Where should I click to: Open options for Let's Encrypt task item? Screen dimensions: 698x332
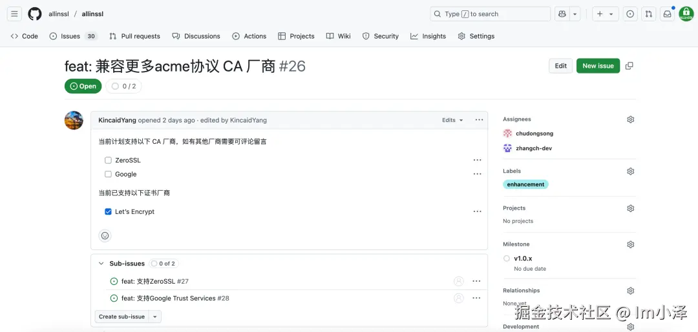478,211
